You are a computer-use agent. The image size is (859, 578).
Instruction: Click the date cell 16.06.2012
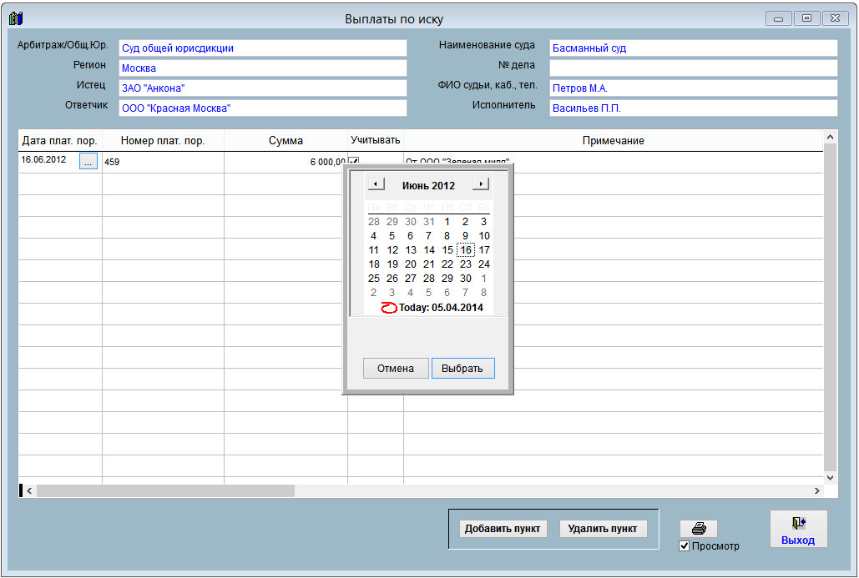[x=48, y=160]
